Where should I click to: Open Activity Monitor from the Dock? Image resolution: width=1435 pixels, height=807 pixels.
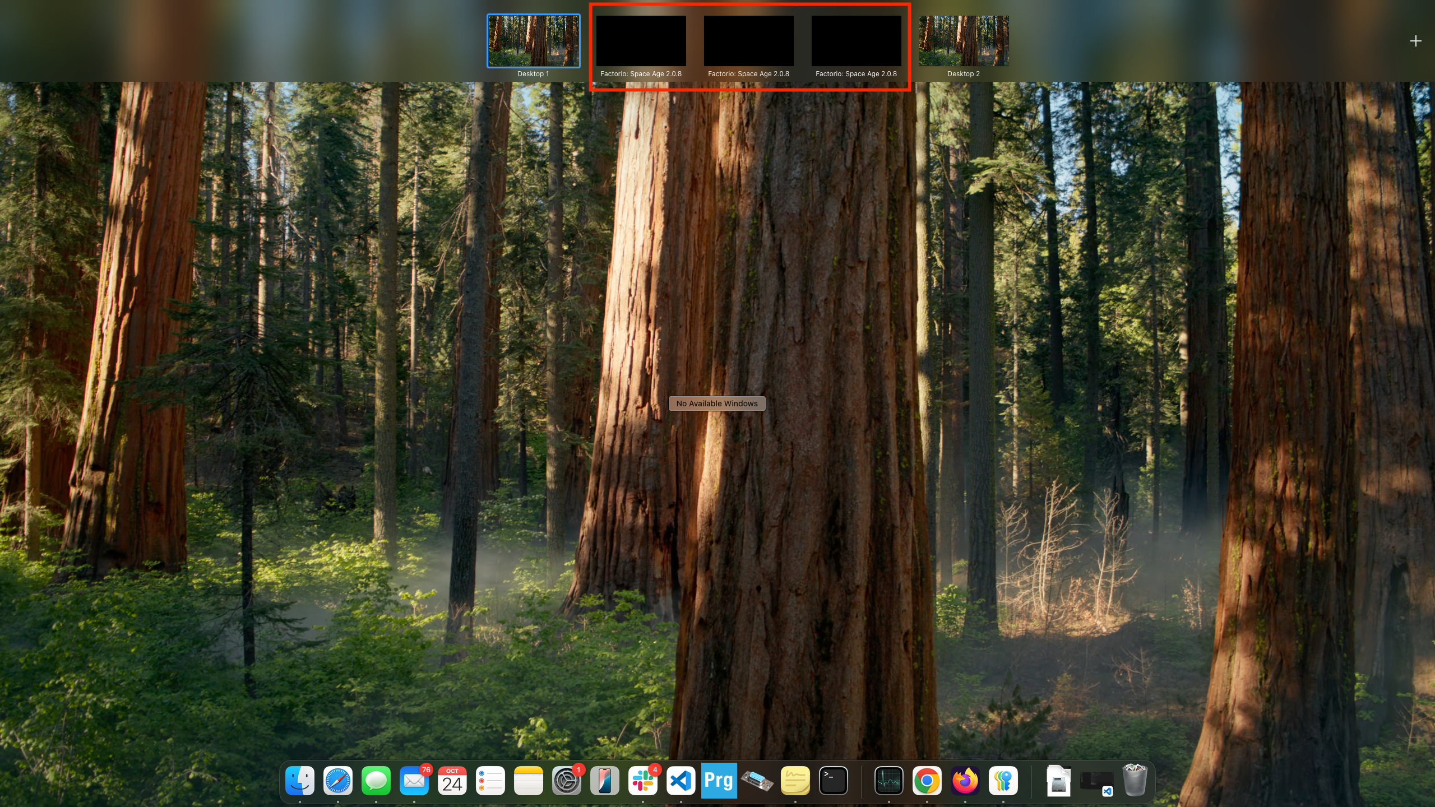[889, 781]
